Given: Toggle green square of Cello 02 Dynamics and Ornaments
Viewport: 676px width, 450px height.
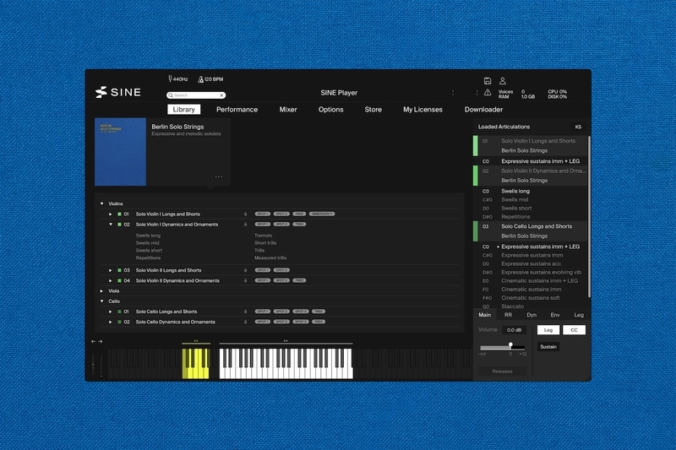Looking at the screenshot, I should 119,323.
